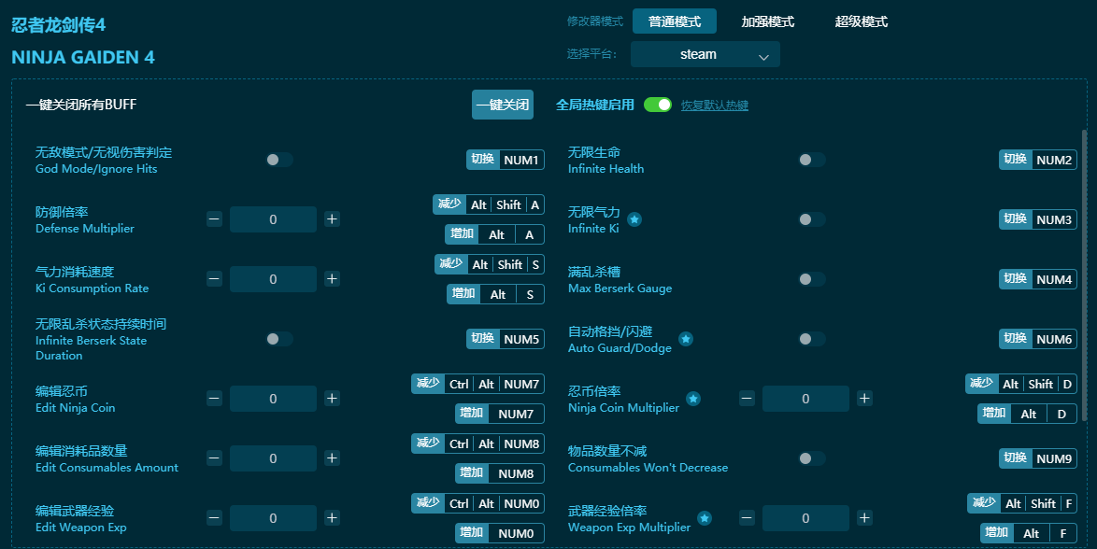This screenshot has height=549, width=1097.
Task: Click NUM3 hotkey for Infinite Ki
Action: (x=1037, y=219)
